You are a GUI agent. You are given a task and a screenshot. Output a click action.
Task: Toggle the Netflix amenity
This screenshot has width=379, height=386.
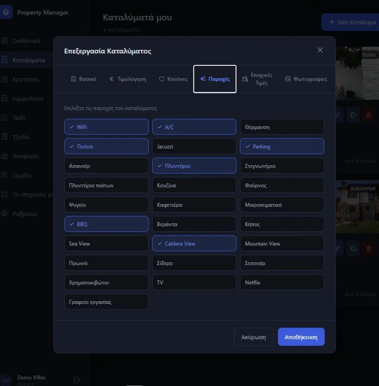282,282
